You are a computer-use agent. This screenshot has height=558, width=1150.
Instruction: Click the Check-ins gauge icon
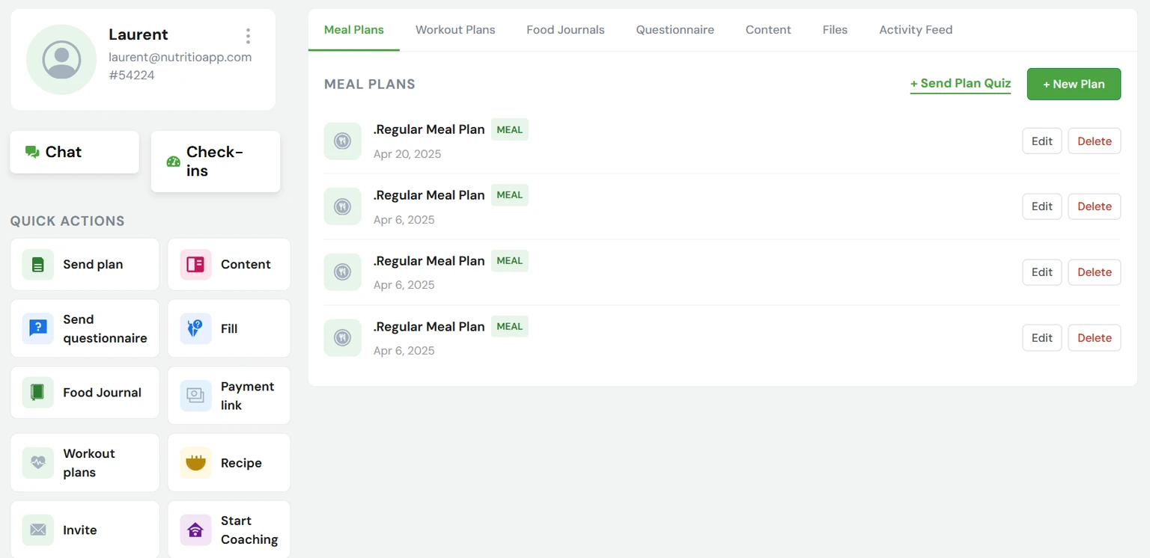173,162
